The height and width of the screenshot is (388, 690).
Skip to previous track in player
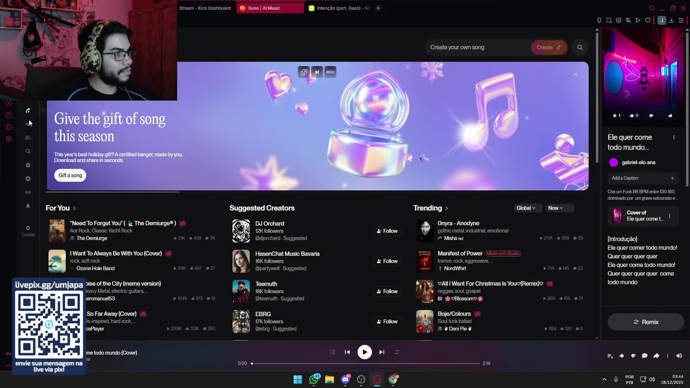pos(347,352)
